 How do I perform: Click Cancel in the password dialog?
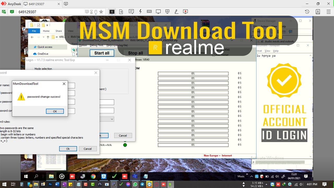[88, 149]
